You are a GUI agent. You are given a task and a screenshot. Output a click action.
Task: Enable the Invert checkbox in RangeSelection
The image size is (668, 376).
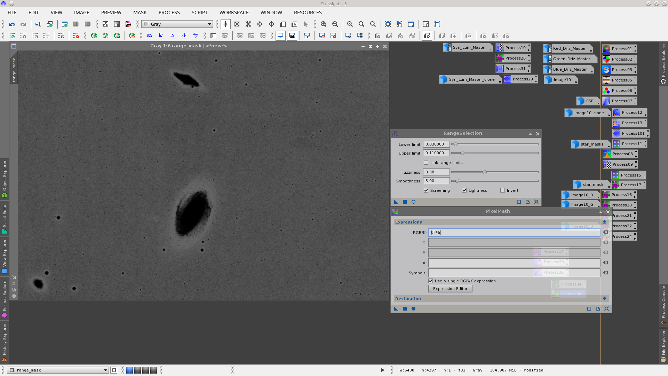502,190
